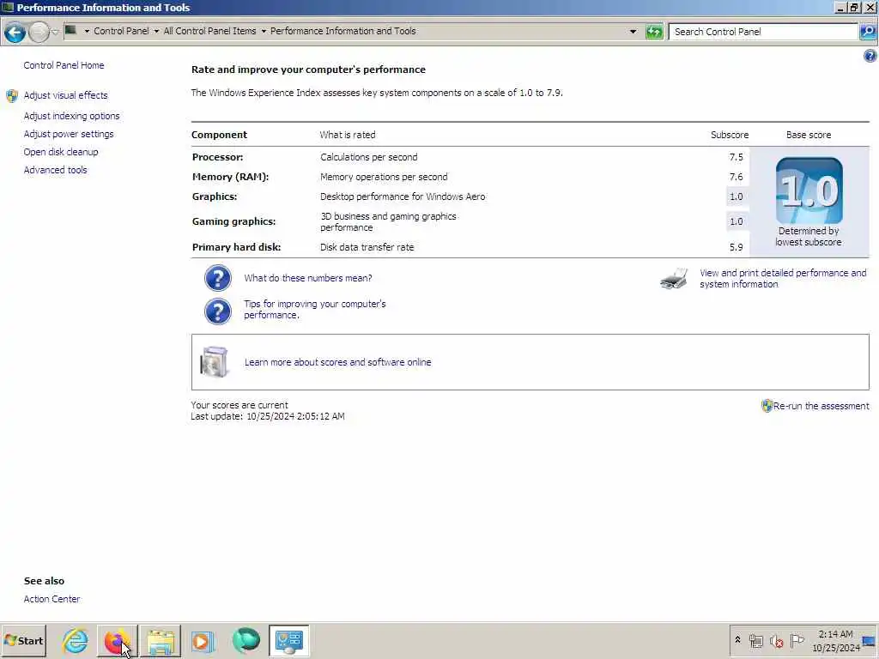Click the green refresh arrows in address bar
The width and height of the screenshot is (879, 659).
(x=654, y=32)
